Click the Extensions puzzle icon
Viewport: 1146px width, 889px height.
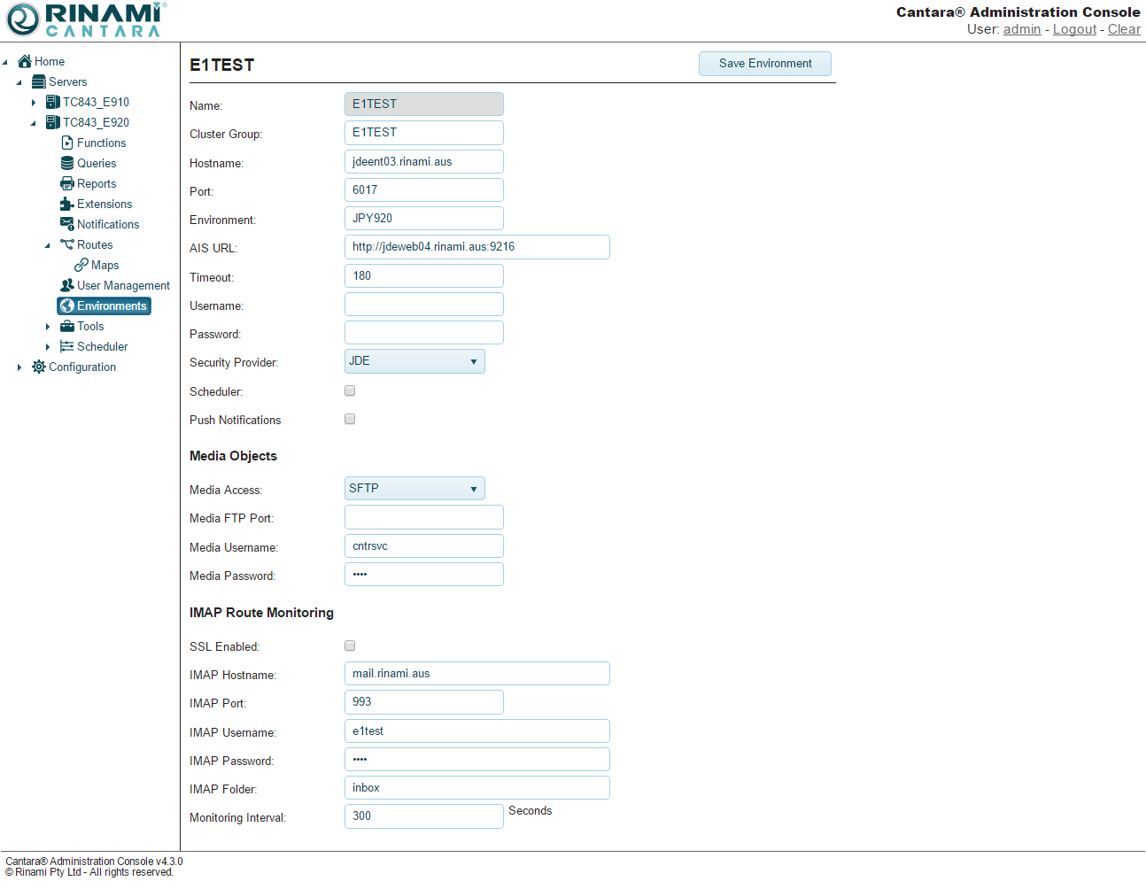67,204
